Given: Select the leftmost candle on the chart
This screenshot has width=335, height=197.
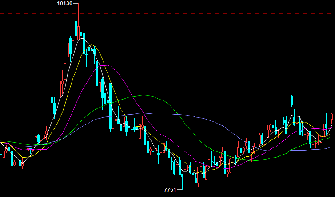Looking at the screenshot, I should (1, 155).
